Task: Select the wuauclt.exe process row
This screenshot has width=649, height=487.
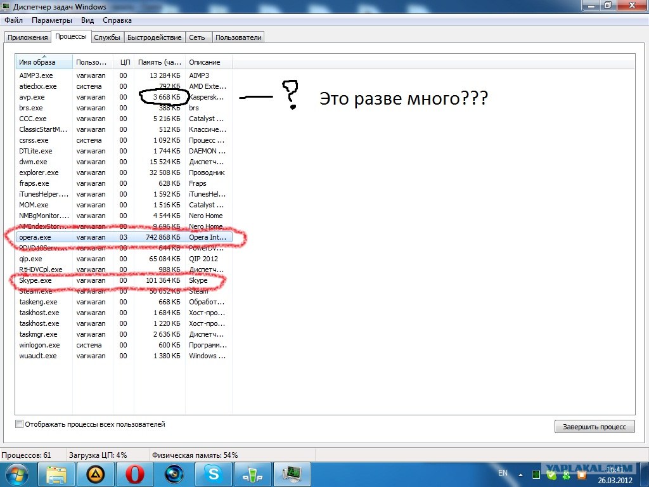Action: point(124,356)
